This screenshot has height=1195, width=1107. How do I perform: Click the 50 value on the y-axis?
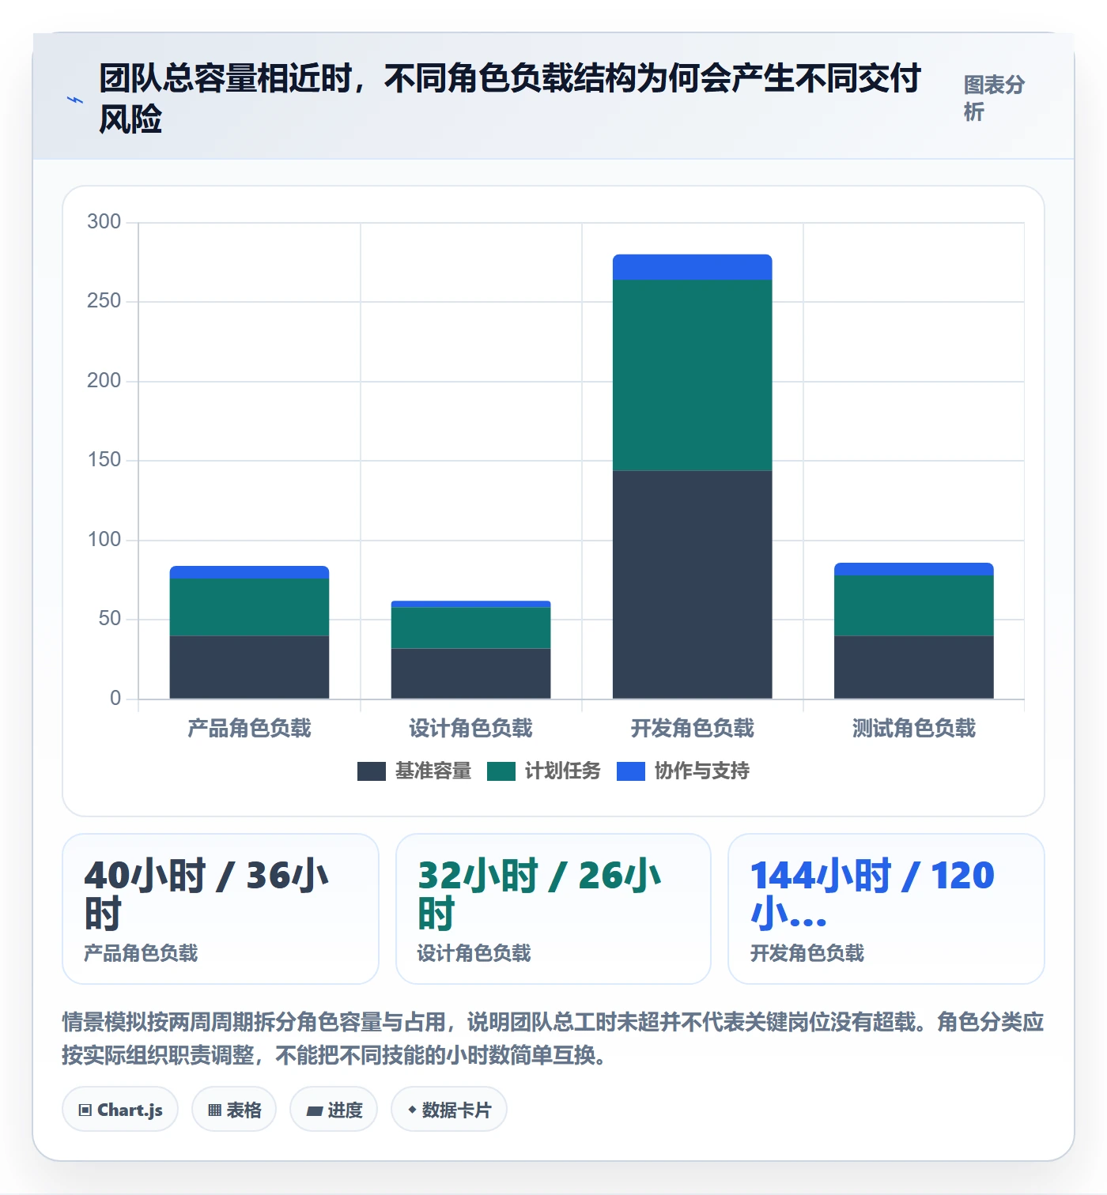point(110,618)
